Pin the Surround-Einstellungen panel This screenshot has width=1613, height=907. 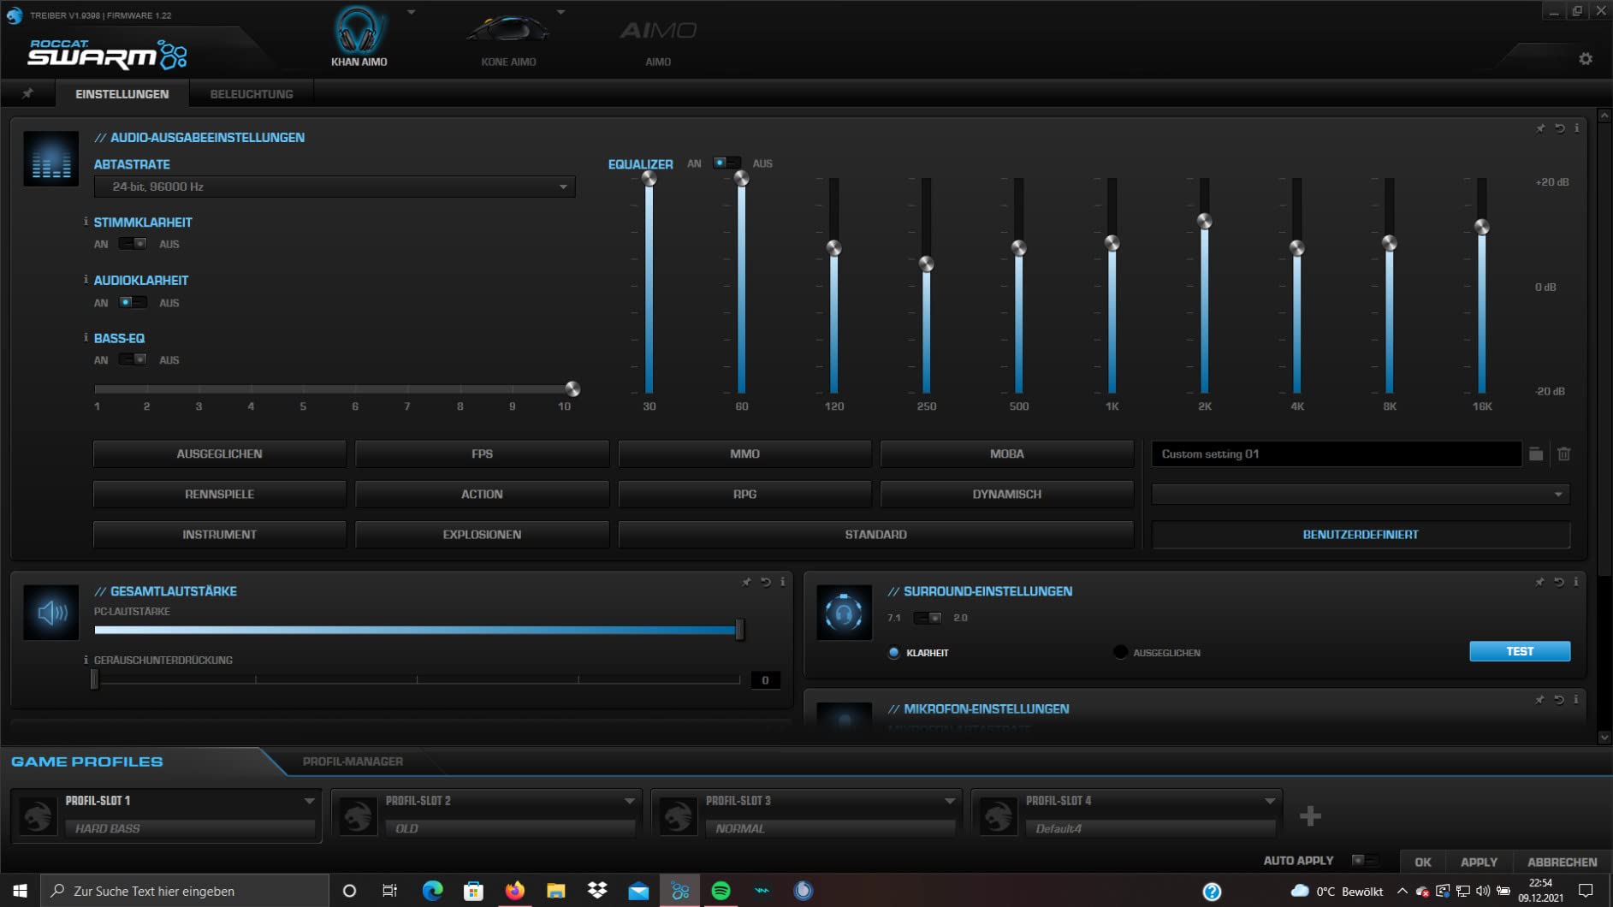click(x=1539, y=582)
